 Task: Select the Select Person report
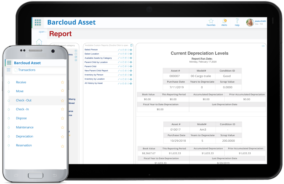pos(91,50)
